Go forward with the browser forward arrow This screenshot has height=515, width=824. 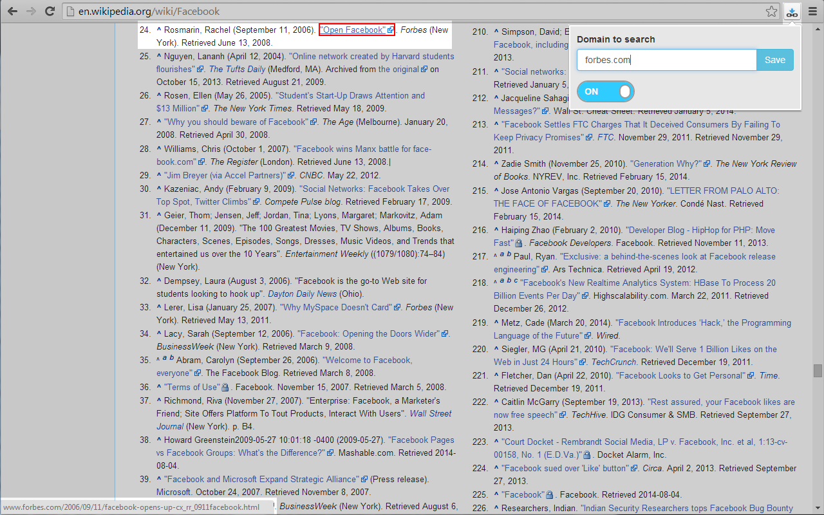coord(31,11)
